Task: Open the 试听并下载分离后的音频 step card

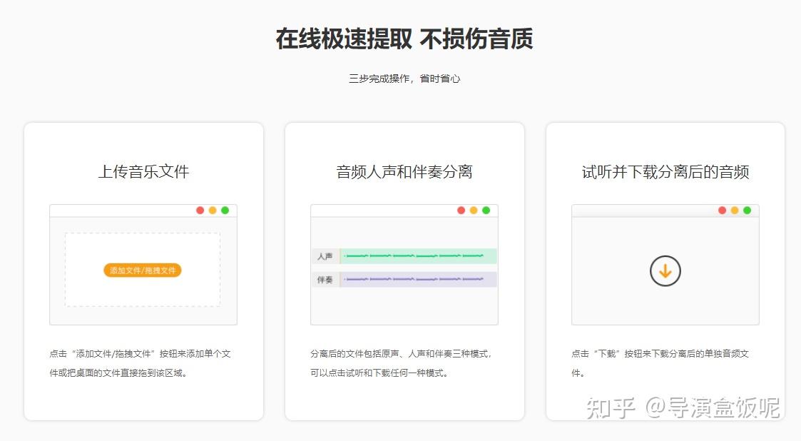Action: 665,171
